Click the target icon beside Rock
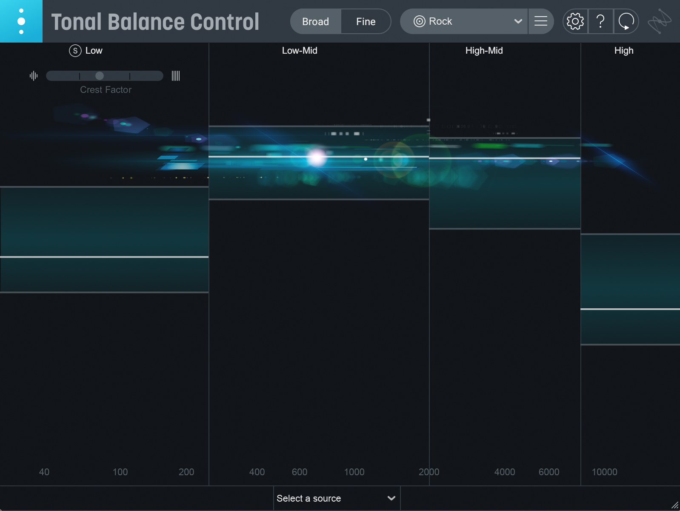This screenshot has height=511, width=680. pos(420,21)
